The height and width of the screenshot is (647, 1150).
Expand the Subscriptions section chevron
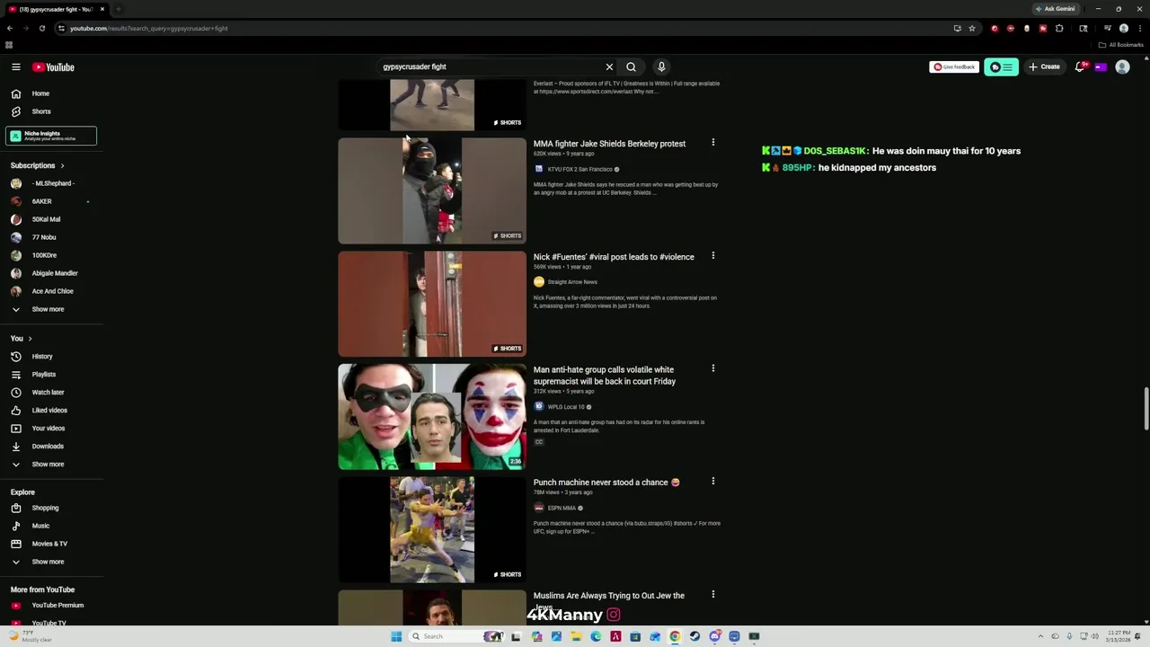click(62, 165)
